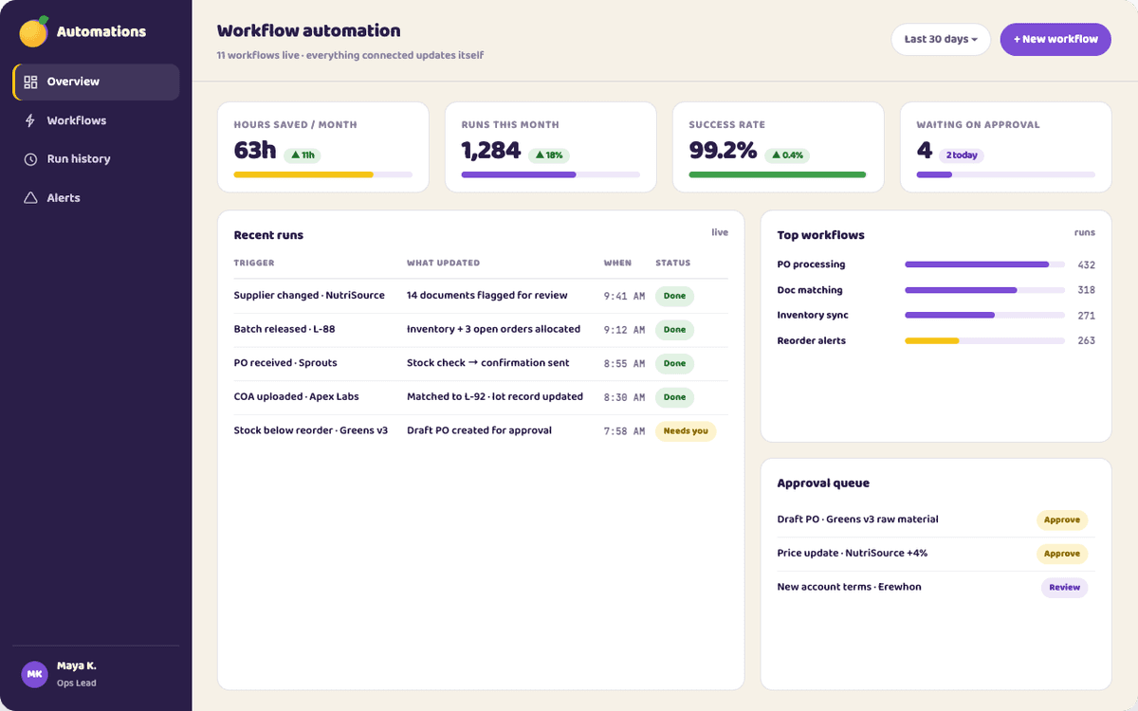Click 'COA uploaded · Apex Labs' trigger
Screen dimensions: 1138x711
[297, 397]
